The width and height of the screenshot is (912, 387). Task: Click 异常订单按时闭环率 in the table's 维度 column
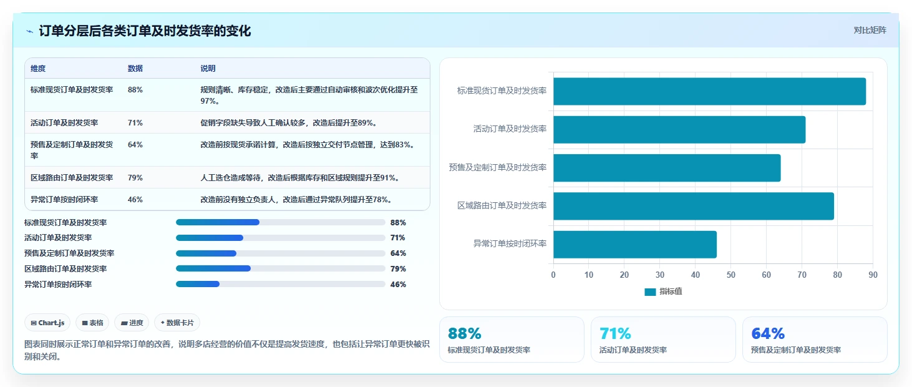pos(64,200)
